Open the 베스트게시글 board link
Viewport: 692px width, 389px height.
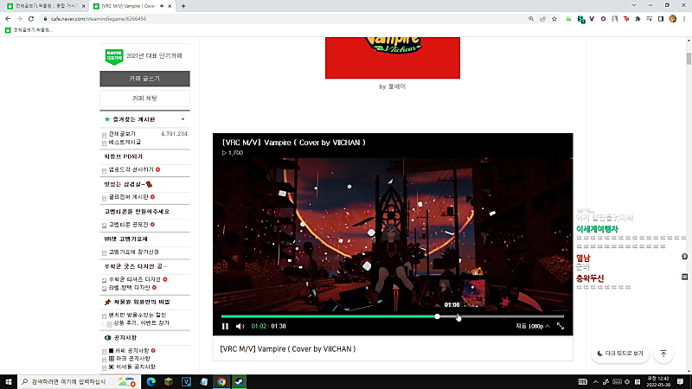[125, 142]
